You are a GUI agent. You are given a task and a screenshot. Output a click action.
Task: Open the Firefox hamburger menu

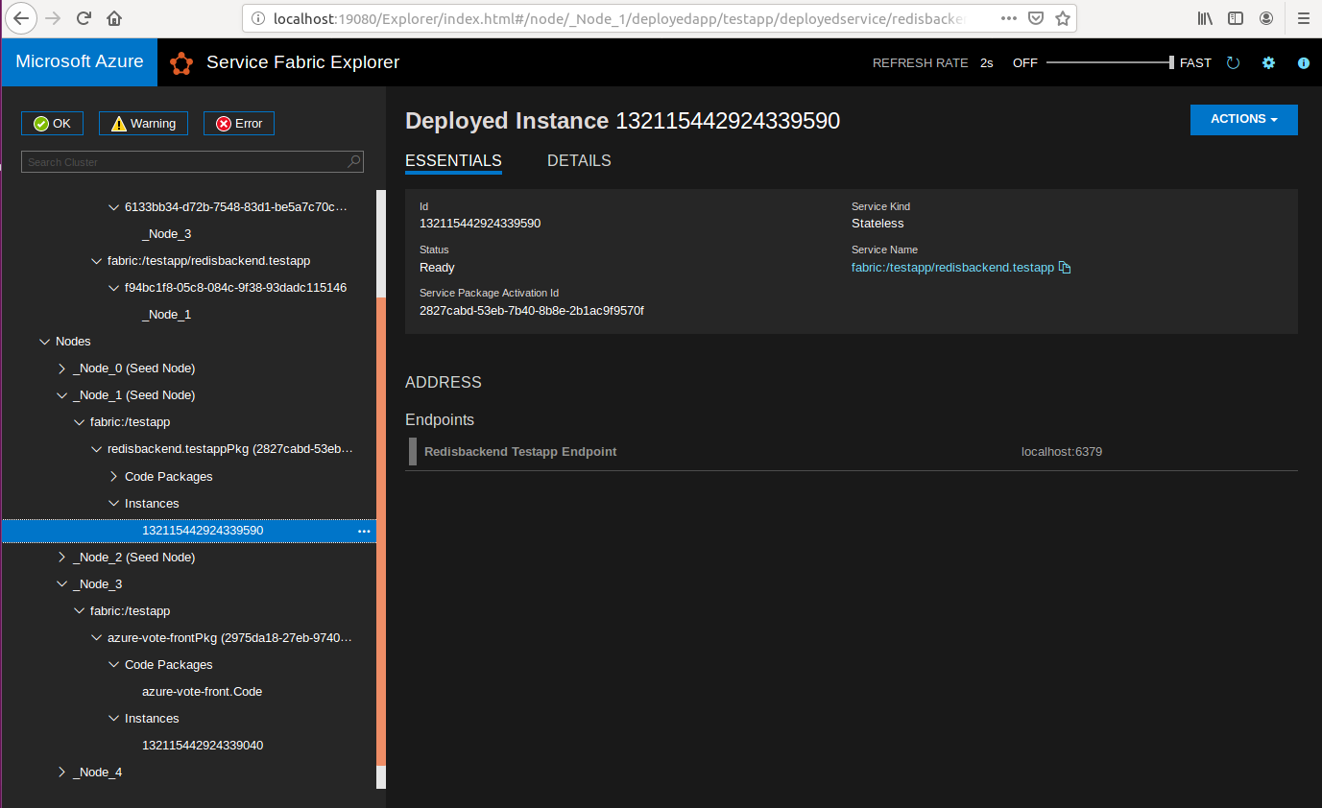coord(1303,17)
